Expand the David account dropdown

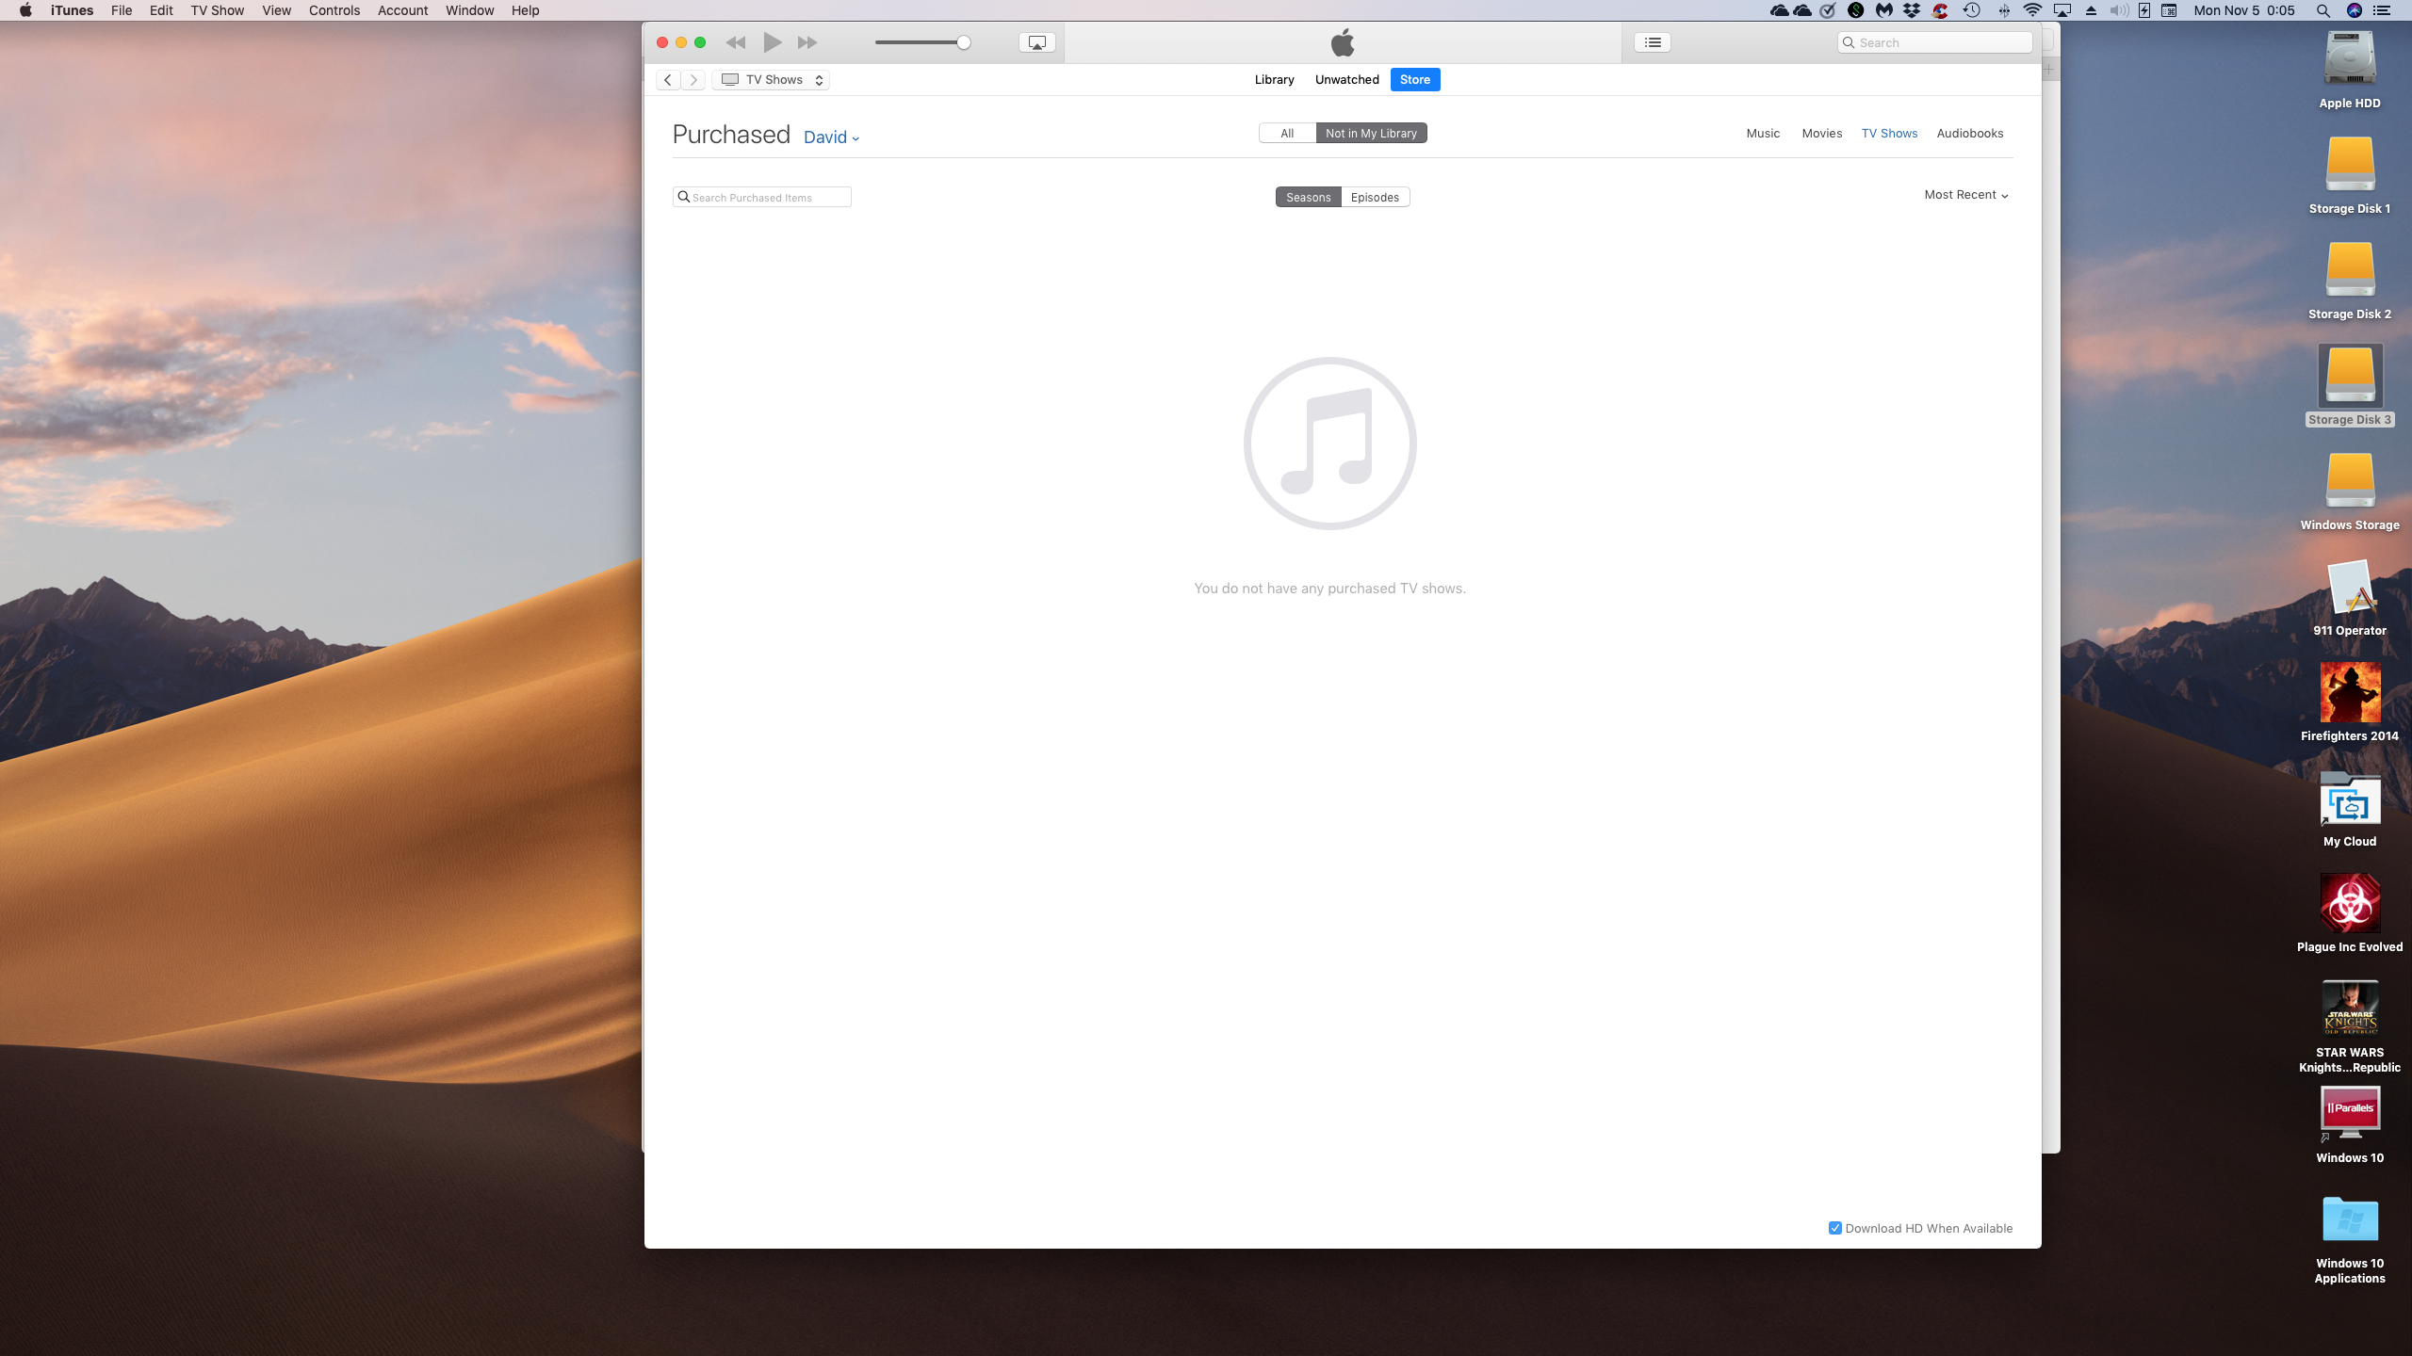[x=831, y=137]
